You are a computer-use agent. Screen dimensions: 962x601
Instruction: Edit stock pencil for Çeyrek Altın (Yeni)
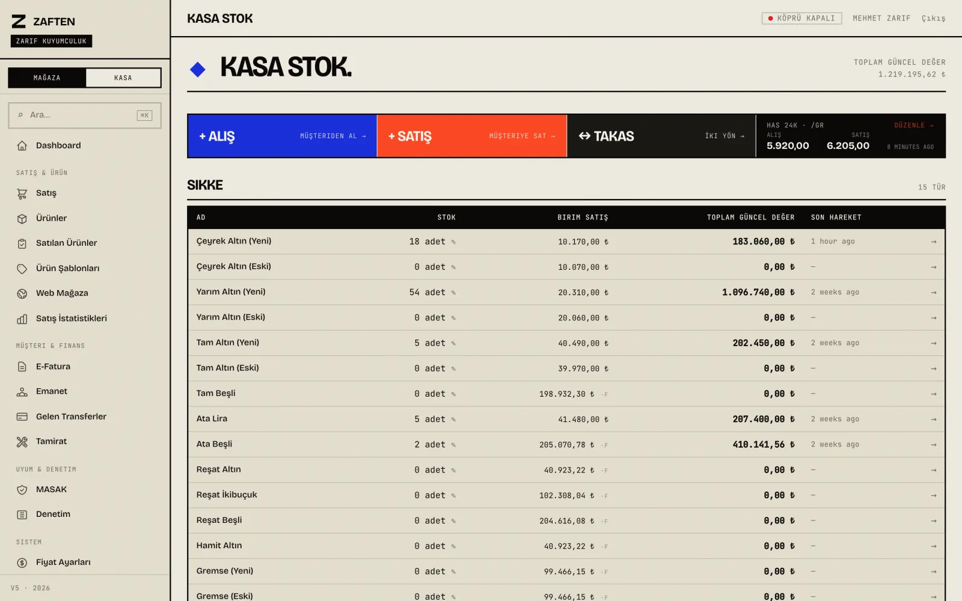(x=453, y=242)
